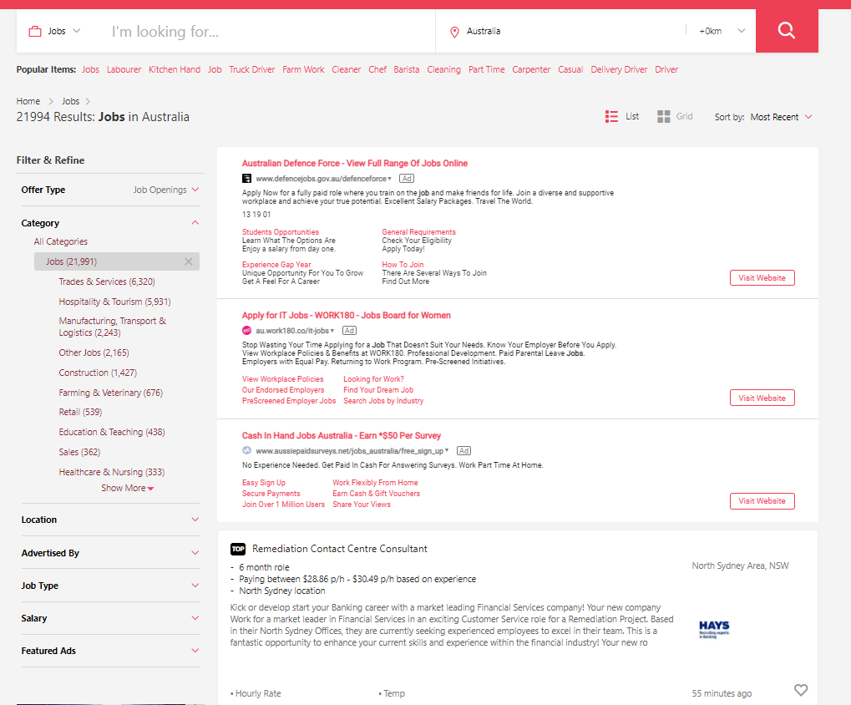Open Experience Gap Year sitelink

point(276,264)
